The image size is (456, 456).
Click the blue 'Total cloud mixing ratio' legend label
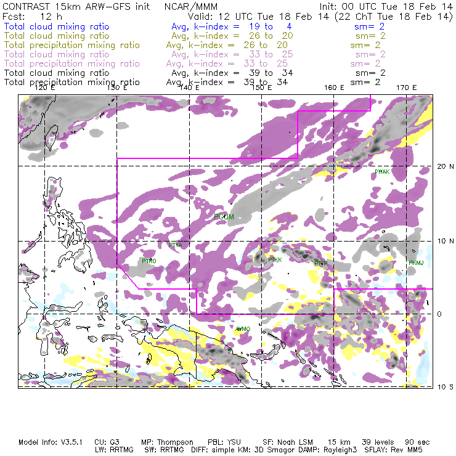point(57,26)
